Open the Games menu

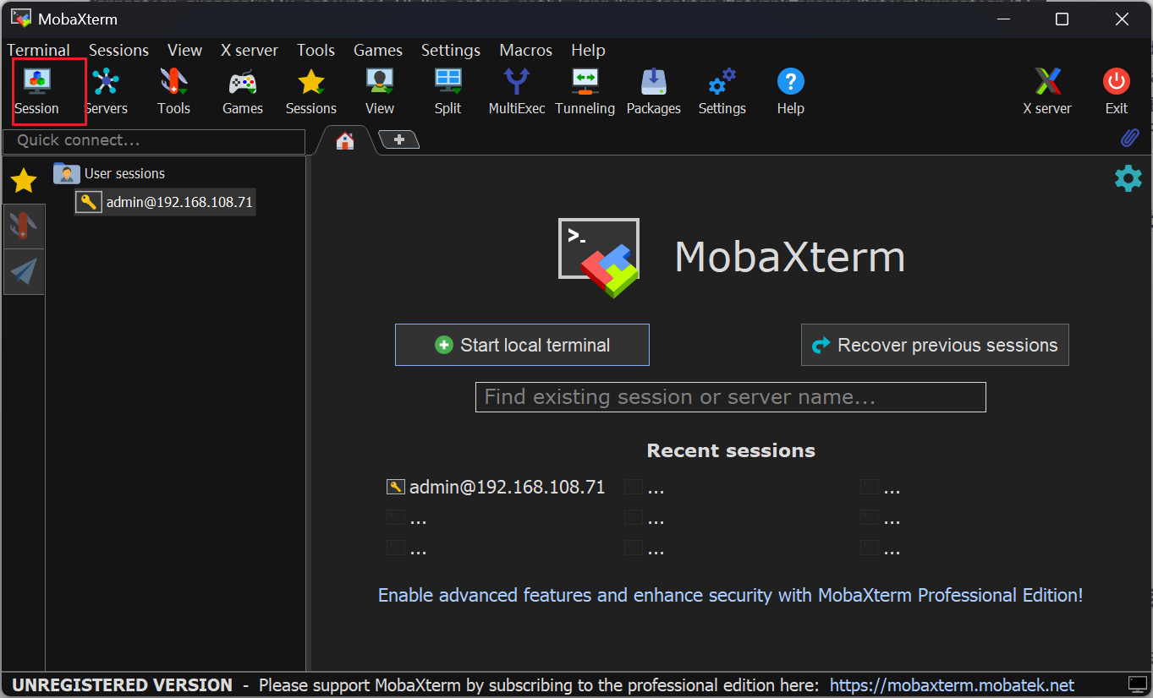click(x=378, y=50)
